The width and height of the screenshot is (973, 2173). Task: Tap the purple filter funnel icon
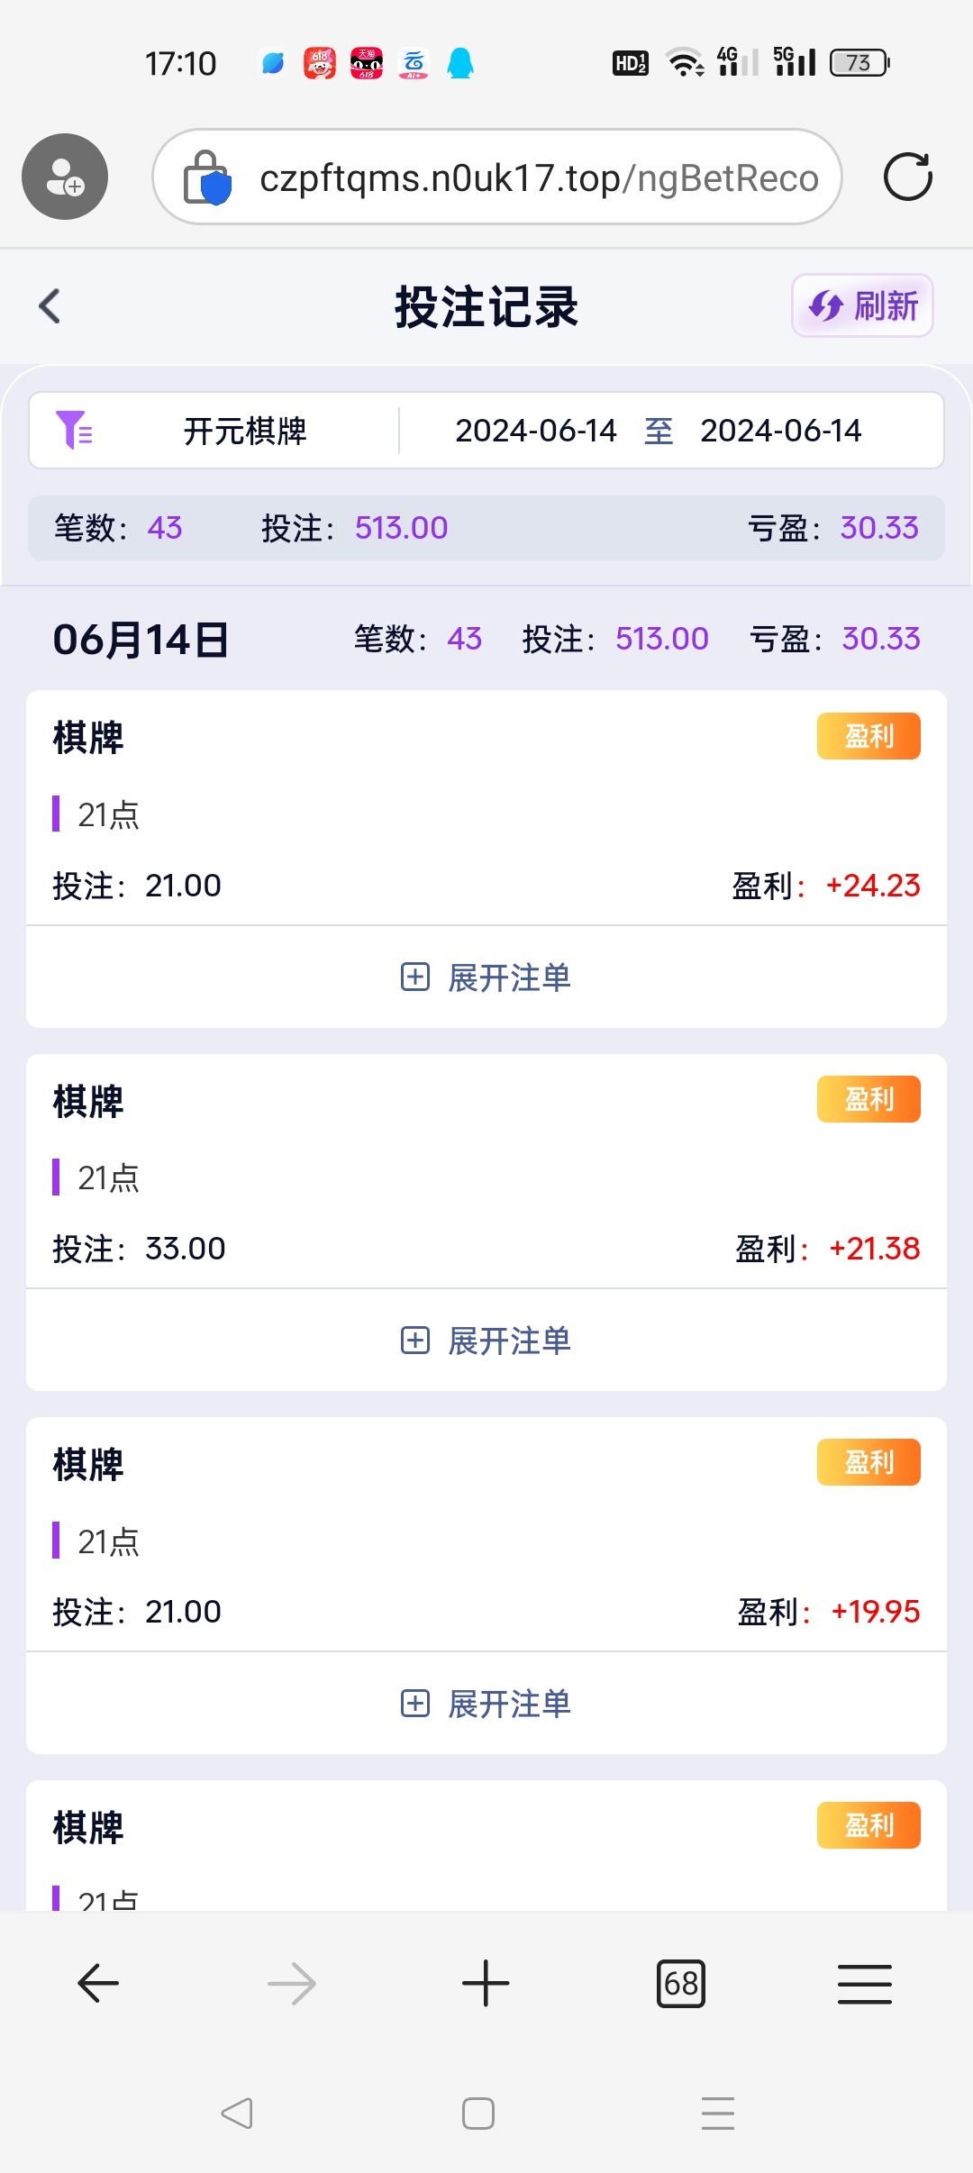click(74, 430)
